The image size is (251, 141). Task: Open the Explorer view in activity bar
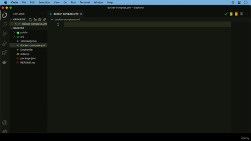coord(5,15)
